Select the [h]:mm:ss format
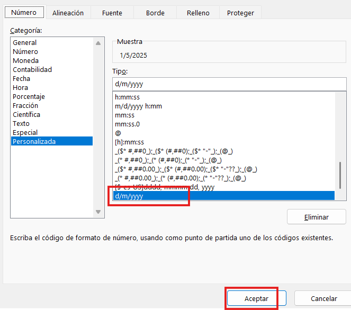Viewport: 351px width, 310px height. [x=130, y=142]
